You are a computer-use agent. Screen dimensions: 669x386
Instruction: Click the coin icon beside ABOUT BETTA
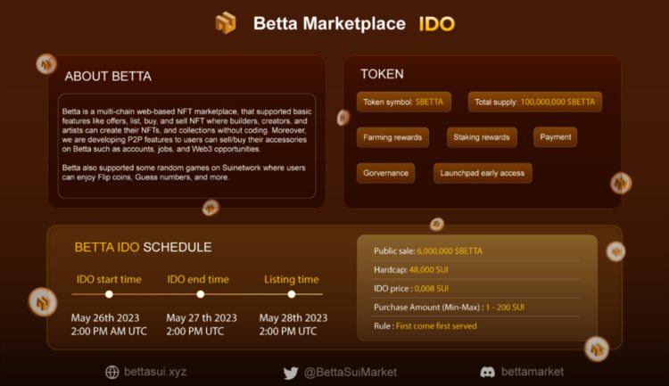click(x=46, y=64)
